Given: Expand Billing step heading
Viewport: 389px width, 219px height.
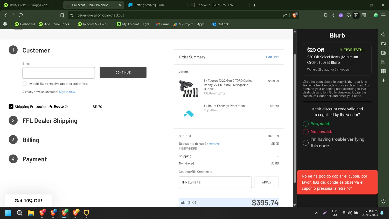Looking at the screenshot, I should coord(31,140).
